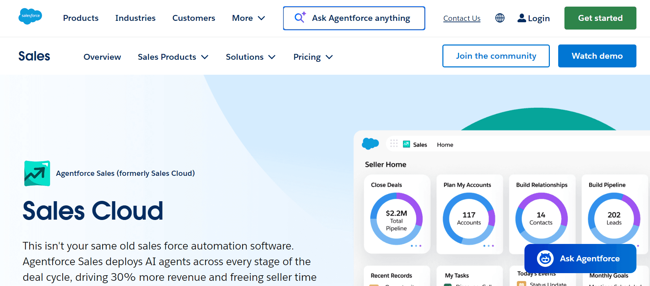Expand the More menu

(x=248, y=18)
